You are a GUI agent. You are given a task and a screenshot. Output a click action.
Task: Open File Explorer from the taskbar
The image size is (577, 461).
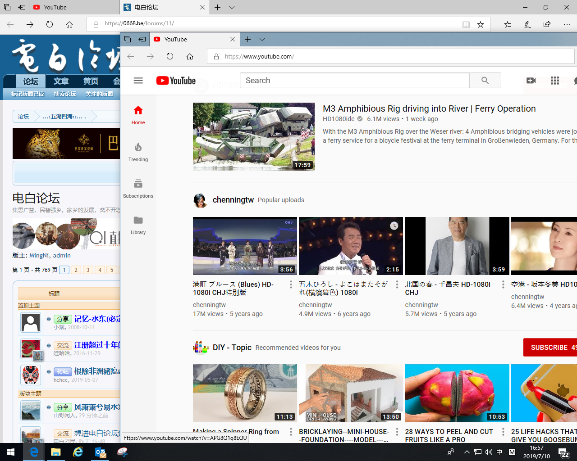click(x=56, y=452)
